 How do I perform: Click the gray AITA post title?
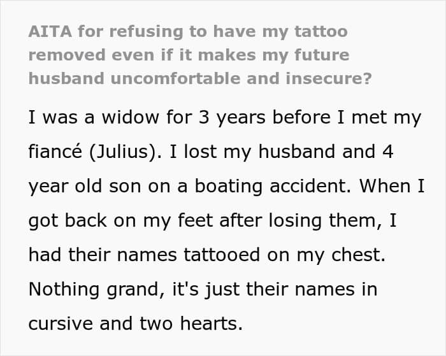pos(200,55)
